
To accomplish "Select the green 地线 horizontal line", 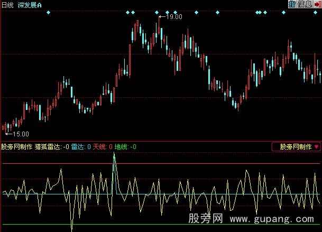I will click(x=161, y=224).
